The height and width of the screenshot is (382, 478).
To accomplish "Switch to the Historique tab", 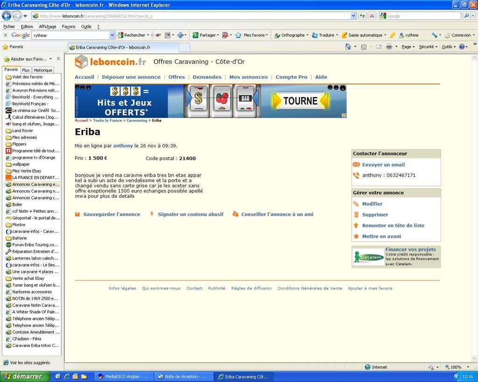I will (43, 70).
